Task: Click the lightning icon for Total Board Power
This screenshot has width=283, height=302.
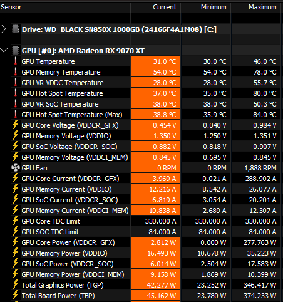Action: pos(16,295)
